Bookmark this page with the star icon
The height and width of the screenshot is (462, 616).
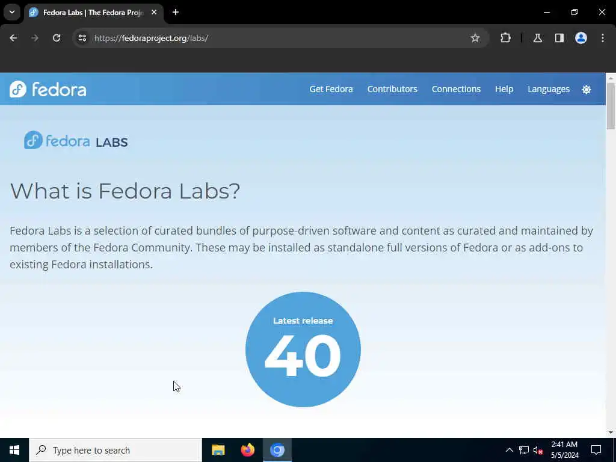[475, 38]
